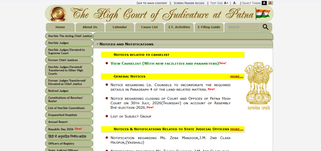Open Screen Reader Access link
This screenshot has width=321, height=151.
pos(189,3)
